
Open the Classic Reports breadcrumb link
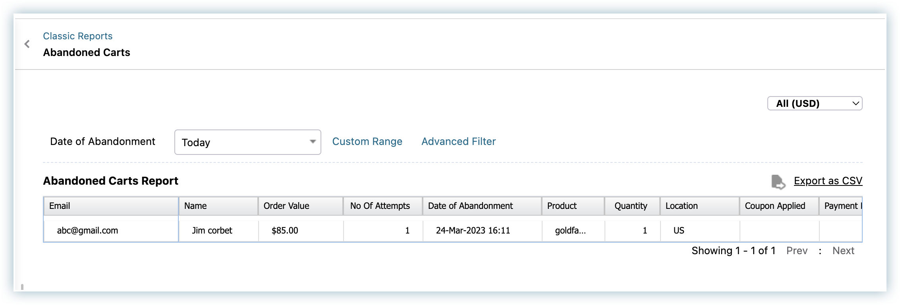(78, 36)
